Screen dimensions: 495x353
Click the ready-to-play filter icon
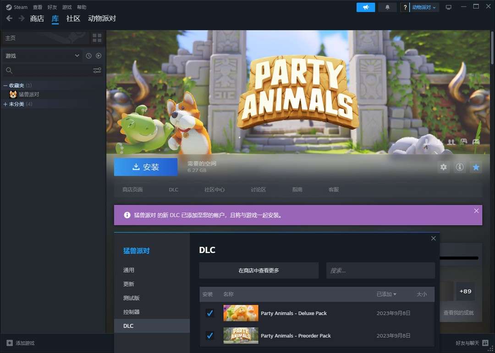(x=99, y=56)
